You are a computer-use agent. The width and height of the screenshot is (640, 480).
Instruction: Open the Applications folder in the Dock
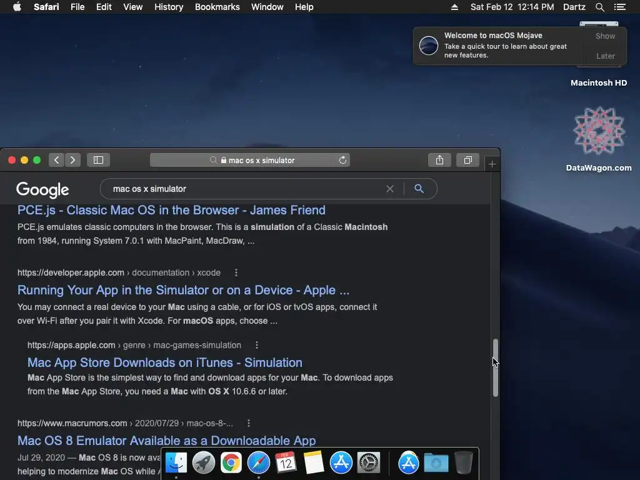point(409,463)
